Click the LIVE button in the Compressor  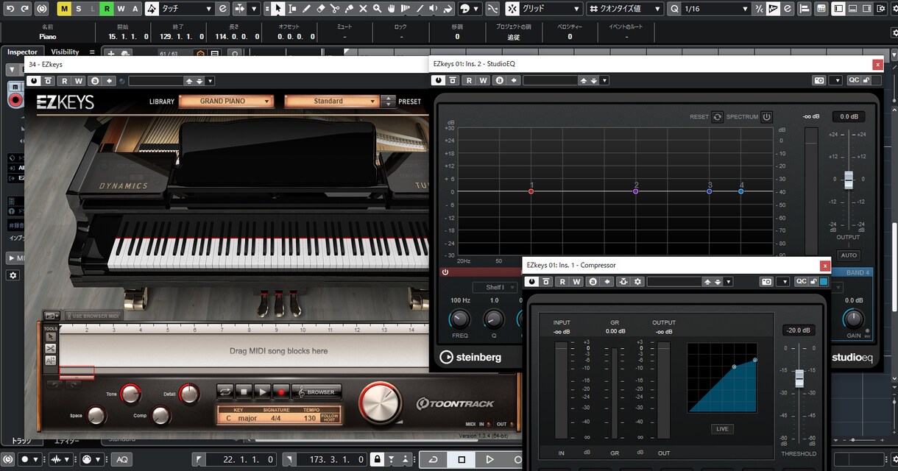pyautogui.click(x=722, y=429)
